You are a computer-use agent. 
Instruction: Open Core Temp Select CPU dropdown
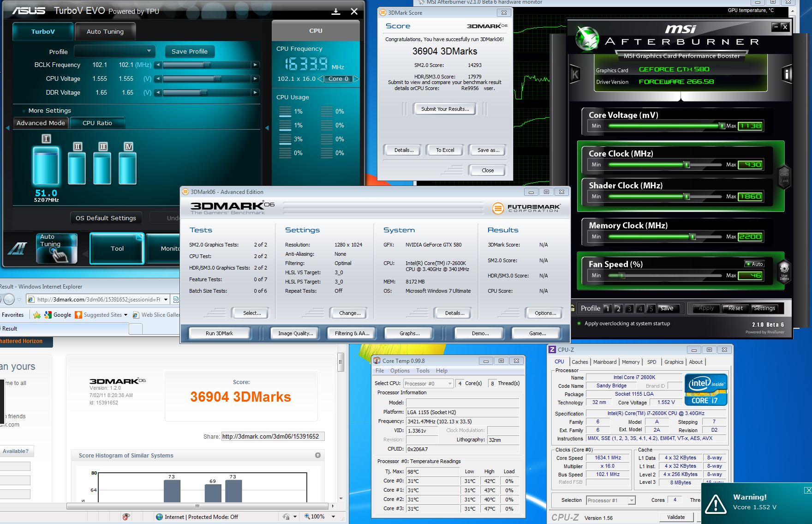point(428,383)
